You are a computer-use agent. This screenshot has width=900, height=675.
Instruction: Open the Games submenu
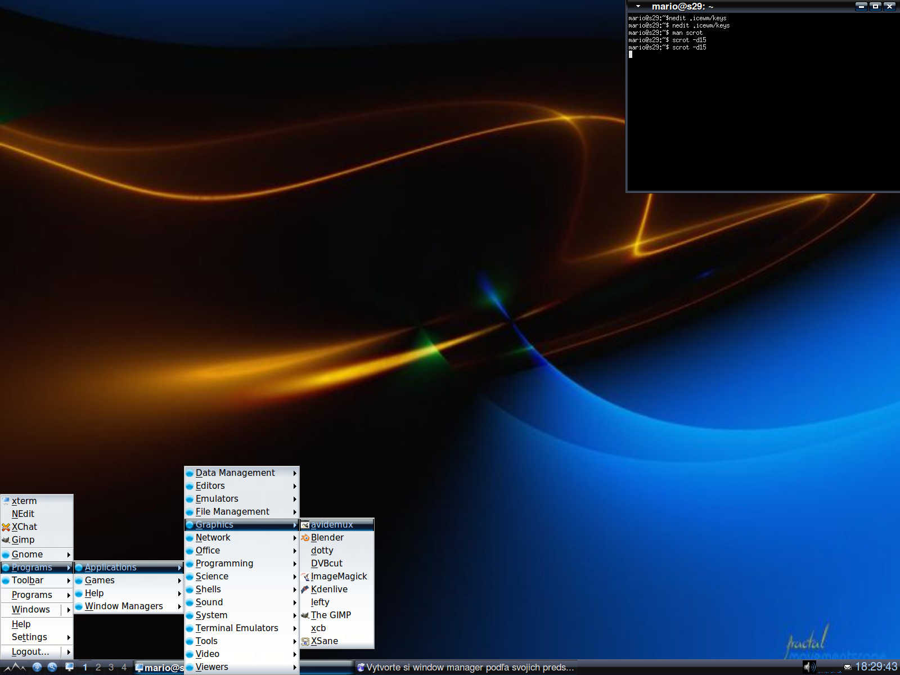click(129, 580)
